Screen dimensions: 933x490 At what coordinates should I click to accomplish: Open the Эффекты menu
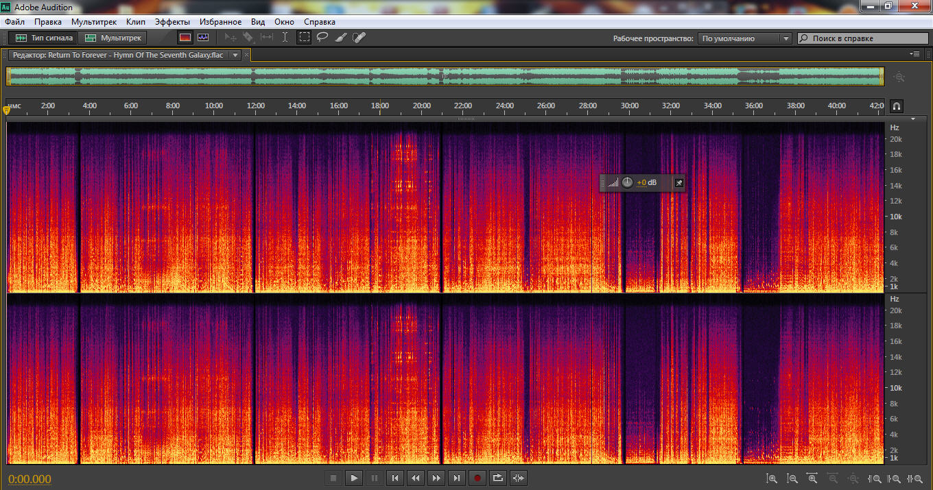pos(172,22)
